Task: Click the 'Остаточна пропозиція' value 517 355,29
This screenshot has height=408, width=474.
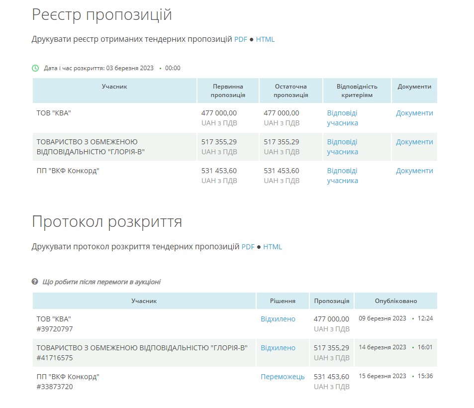Action: tap(282, 142)
